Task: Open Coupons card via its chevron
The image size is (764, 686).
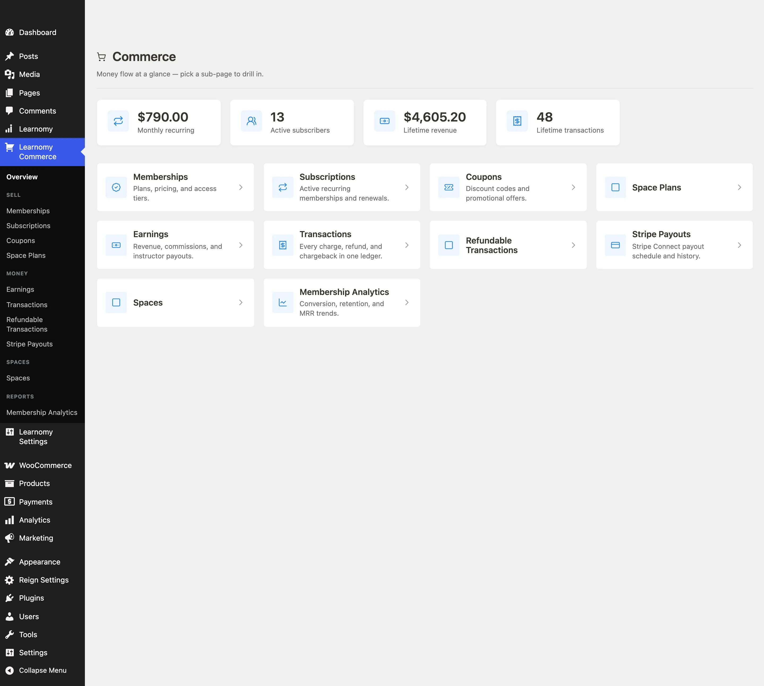Action: tap(573, 187)
